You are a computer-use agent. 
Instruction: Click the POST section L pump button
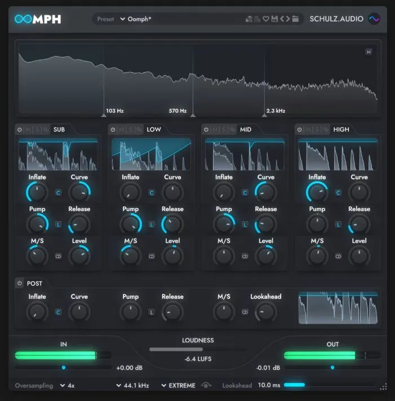tap(152, 312)
